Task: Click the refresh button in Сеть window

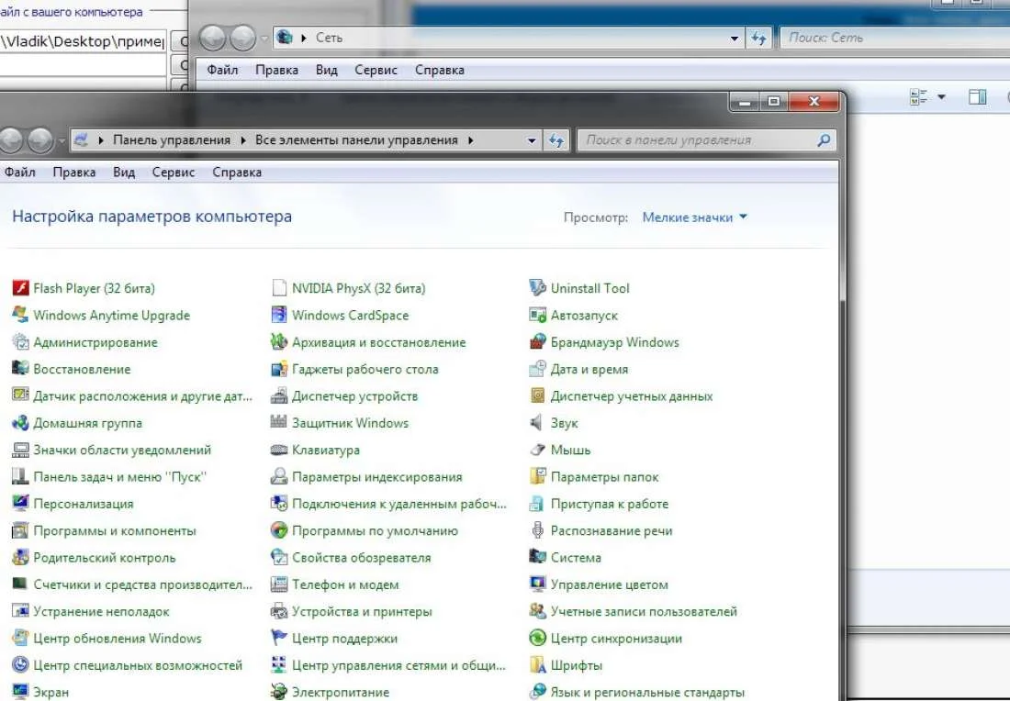Action: [758, 38]
